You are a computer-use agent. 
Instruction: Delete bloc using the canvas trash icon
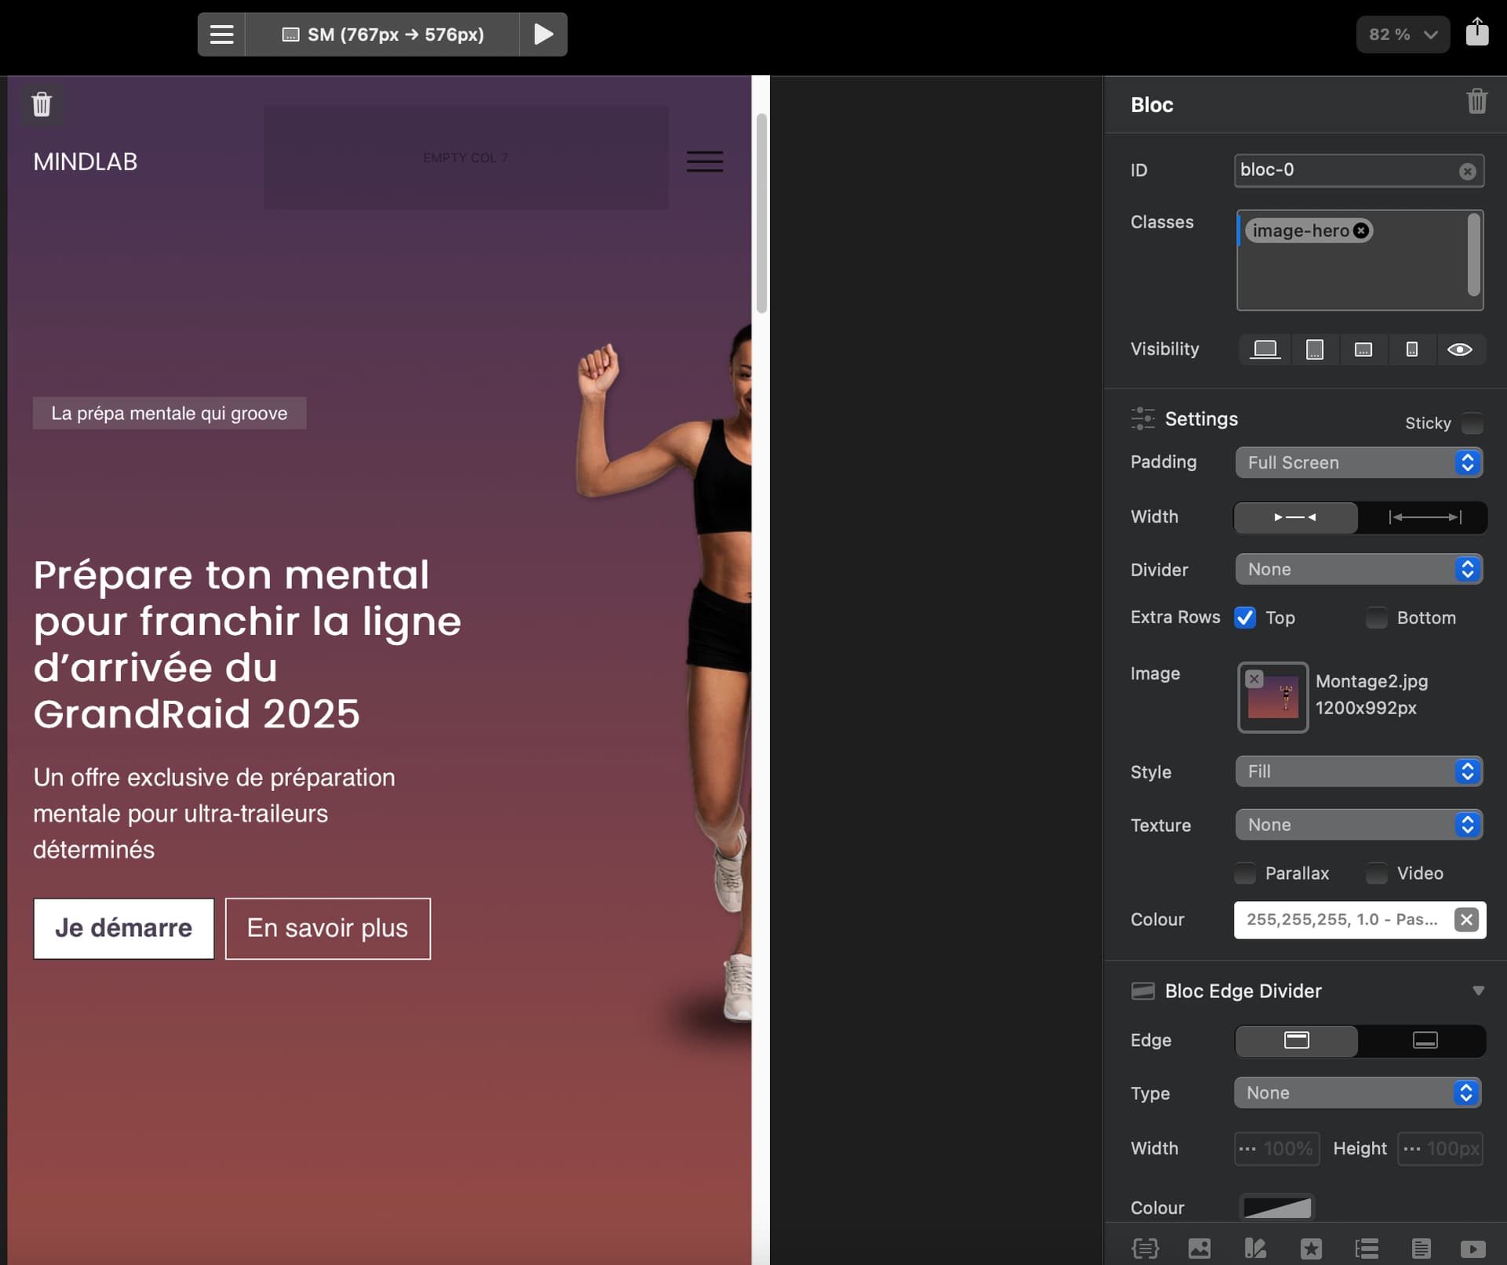point(41,104)
